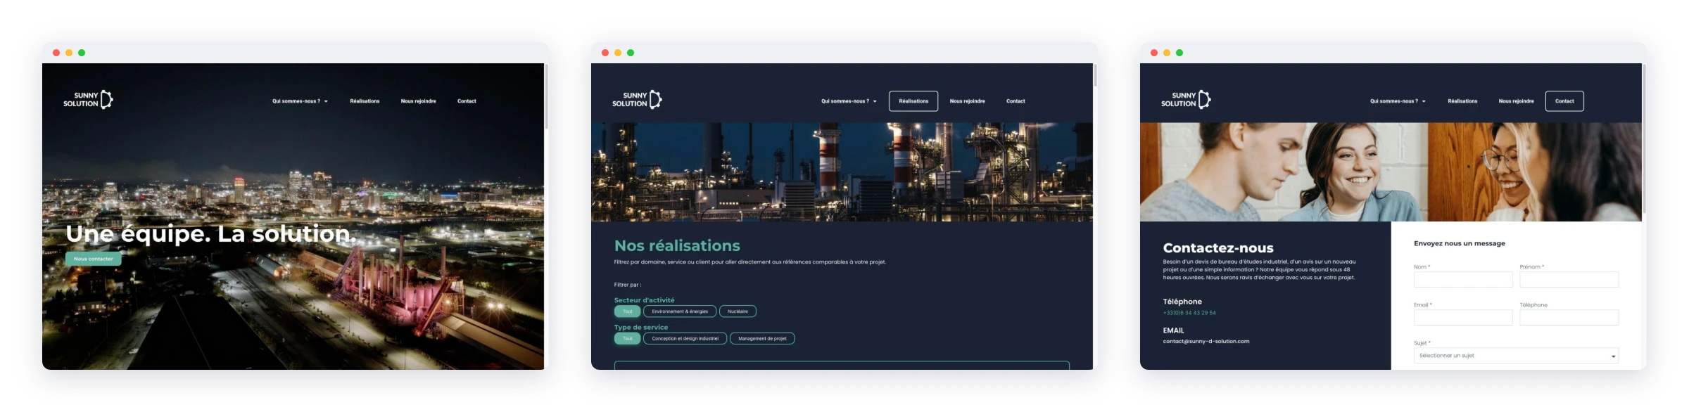Click the industrial refinery banner image
The height and width of the screenshot is (412, 1689).
tap(842, 172)
